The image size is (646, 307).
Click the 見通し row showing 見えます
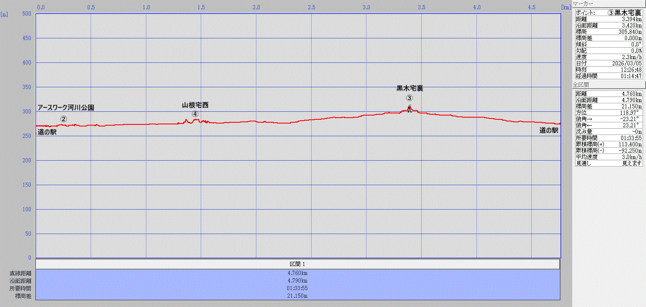(608, 163)
